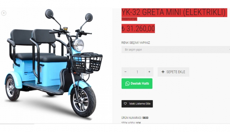Click product title YK-32 GRETA MINI
Image resolution: width=230 pixels, height=132 pixels.
tap(174, 12)
